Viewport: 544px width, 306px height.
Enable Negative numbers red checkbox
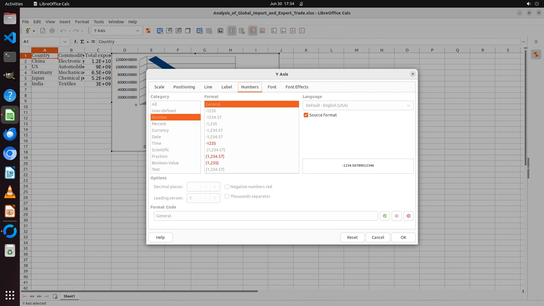pyautogui.click(x=227, y=187)
